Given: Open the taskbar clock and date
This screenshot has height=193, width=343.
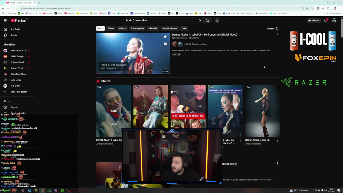Looking at the screenshot, I should click(331, 190).
